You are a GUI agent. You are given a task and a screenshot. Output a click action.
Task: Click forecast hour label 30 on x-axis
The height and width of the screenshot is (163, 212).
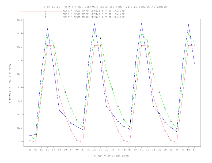[x=89, y=150]
